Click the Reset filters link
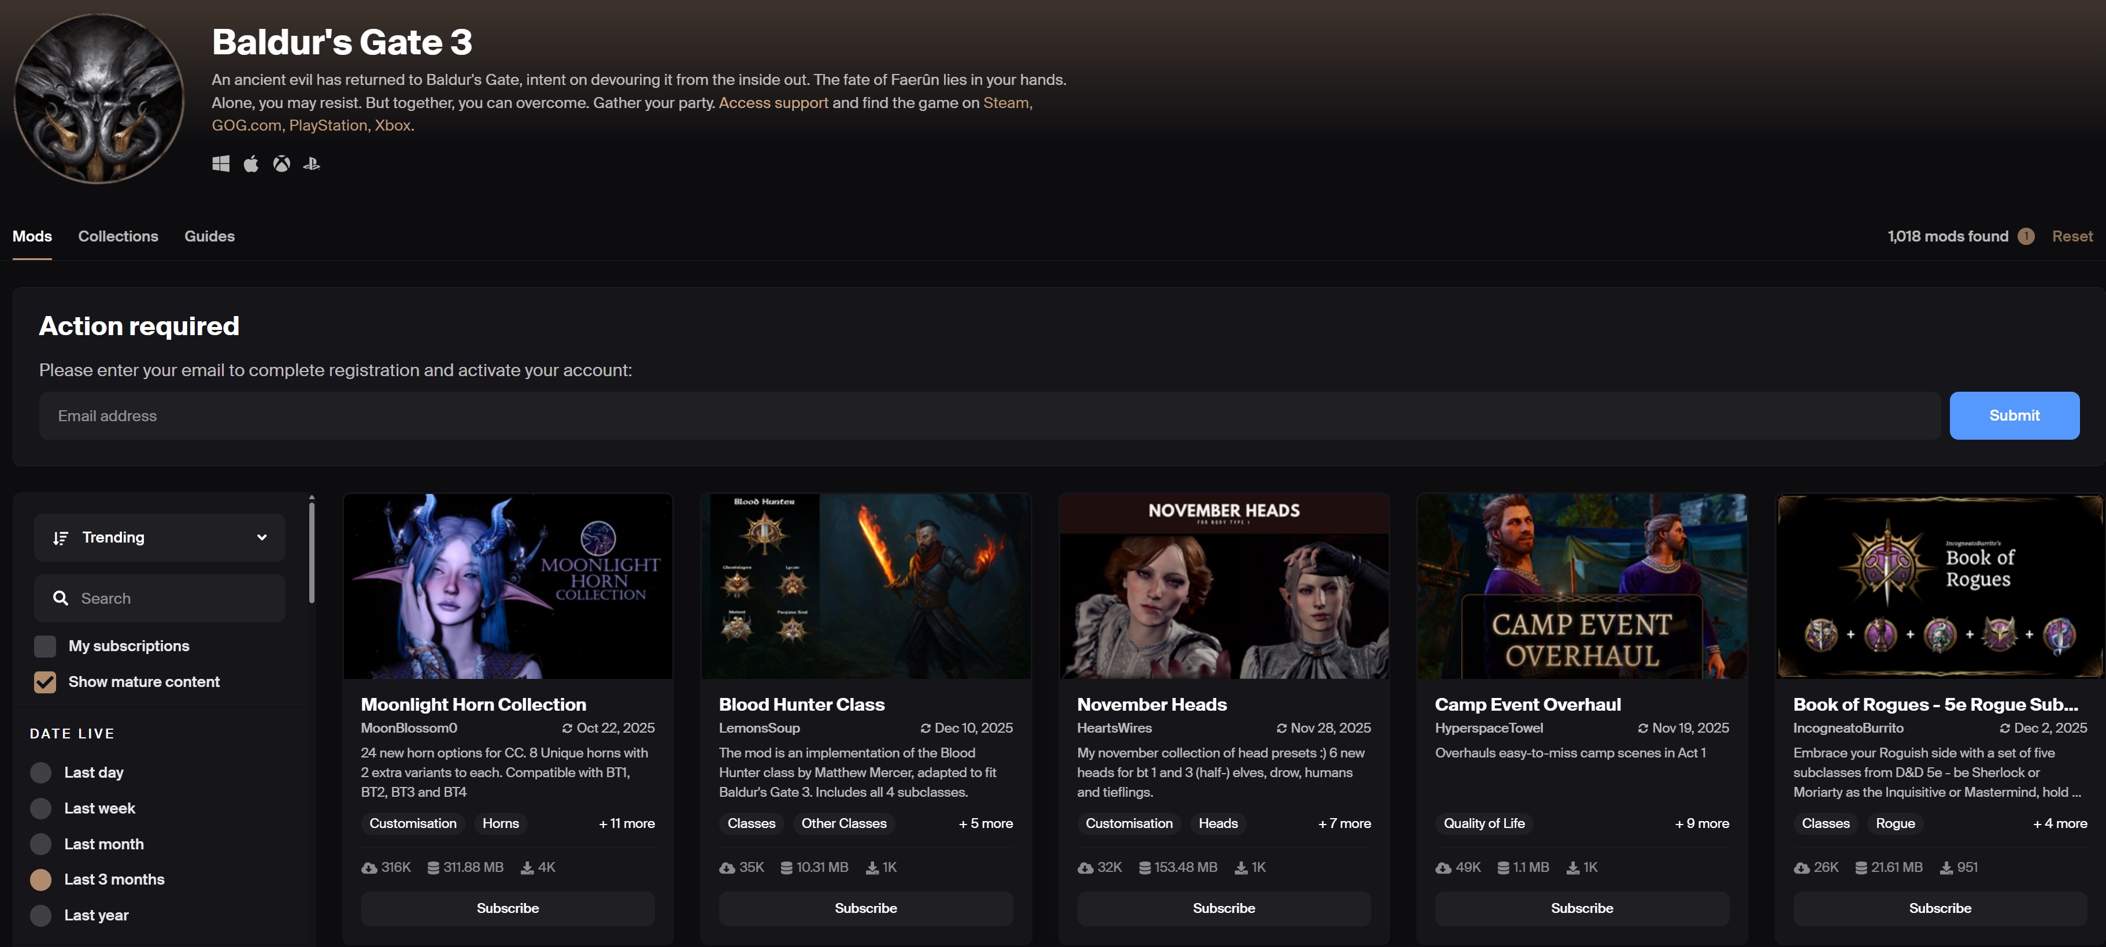 pos(2072,236)
